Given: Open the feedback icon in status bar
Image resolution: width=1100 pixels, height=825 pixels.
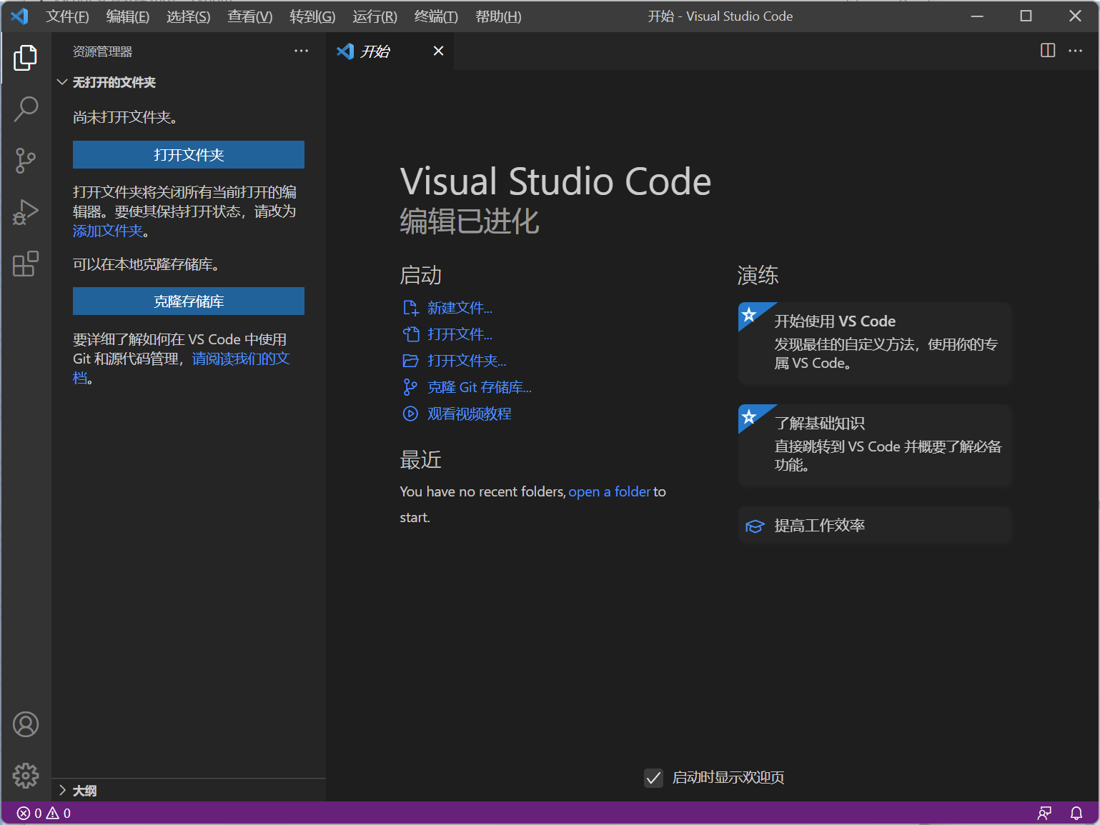Looking at the screenshot, I should tap(1044, 813).
